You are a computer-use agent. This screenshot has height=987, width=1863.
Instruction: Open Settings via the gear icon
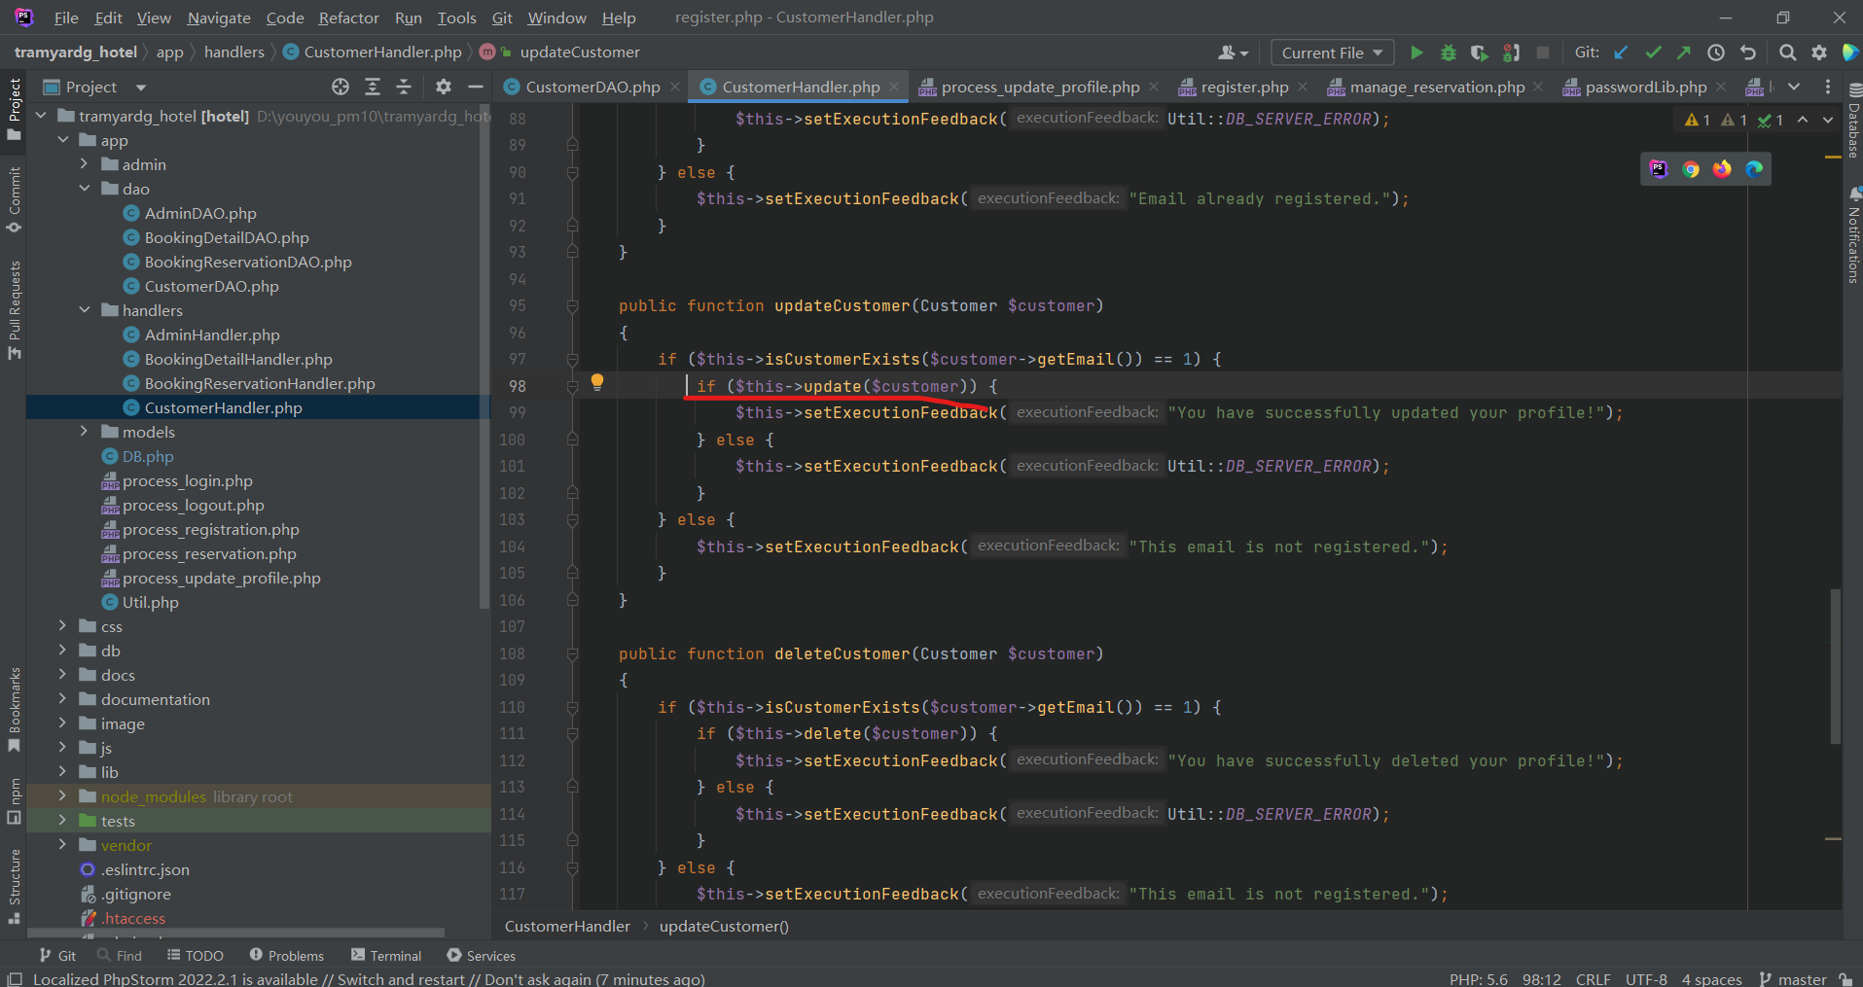[x=1818, y=53]
